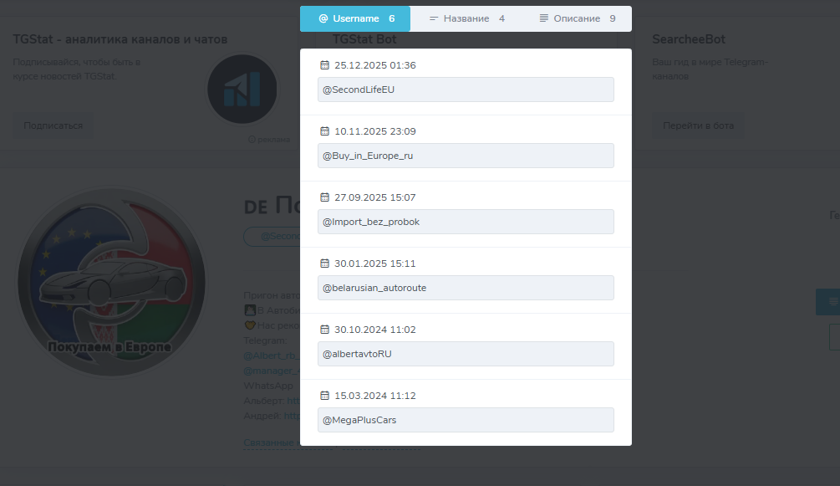The height and width of the screenshot is (486, 840).
Task: Select the @SecondLifeEU username field
Action: point(466,90)
